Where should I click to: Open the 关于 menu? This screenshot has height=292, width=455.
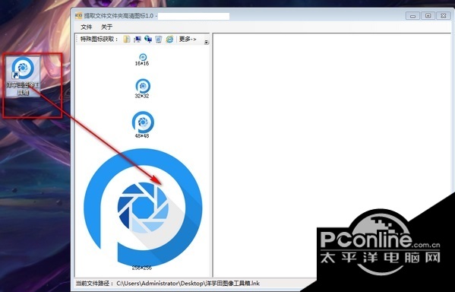coord(106,27)
